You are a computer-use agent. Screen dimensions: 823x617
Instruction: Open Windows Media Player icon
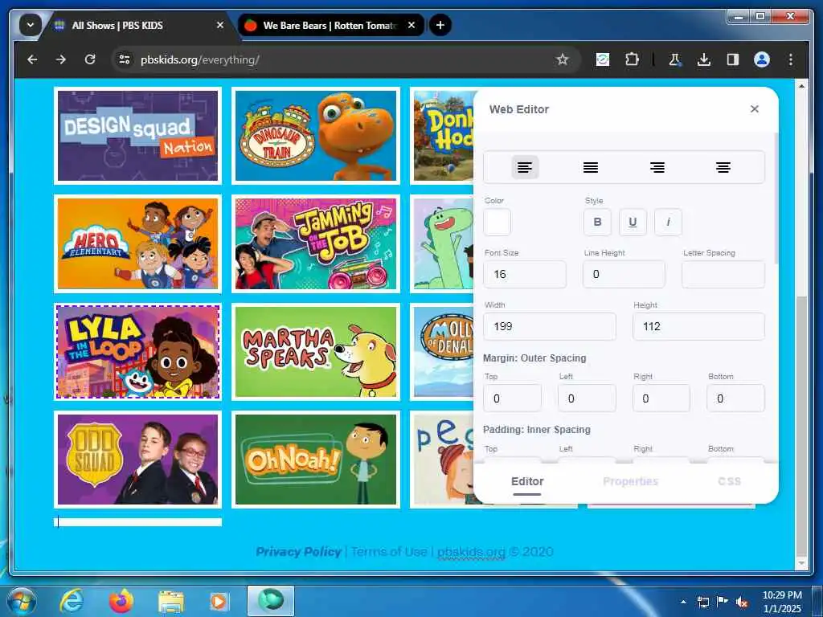[219, 601]
